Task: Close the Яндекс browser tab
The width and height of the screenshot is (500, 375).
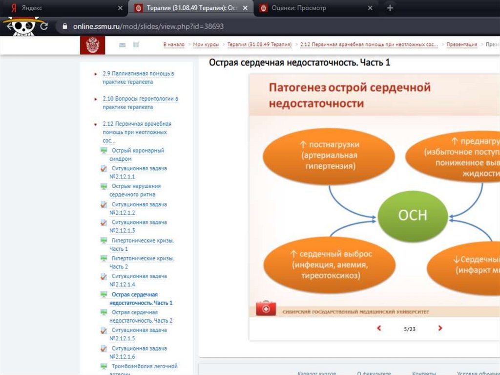Action: (x=120, y=8)
